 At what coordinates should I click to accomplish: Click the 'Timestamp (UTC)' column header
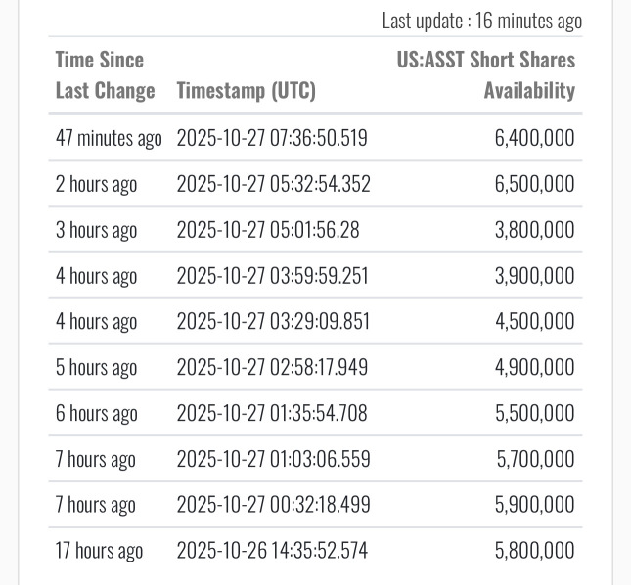tap(246, 91)
